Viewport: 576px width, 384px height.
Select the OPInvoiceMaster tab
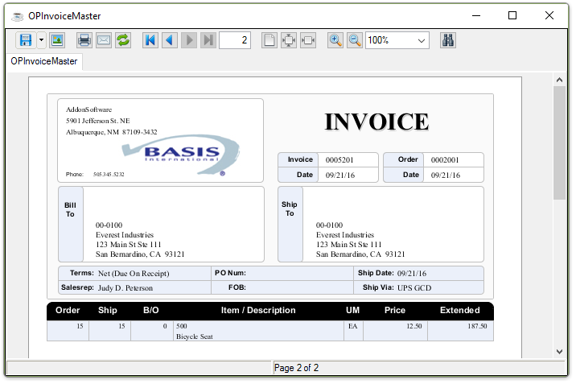[x=43, y=61]
